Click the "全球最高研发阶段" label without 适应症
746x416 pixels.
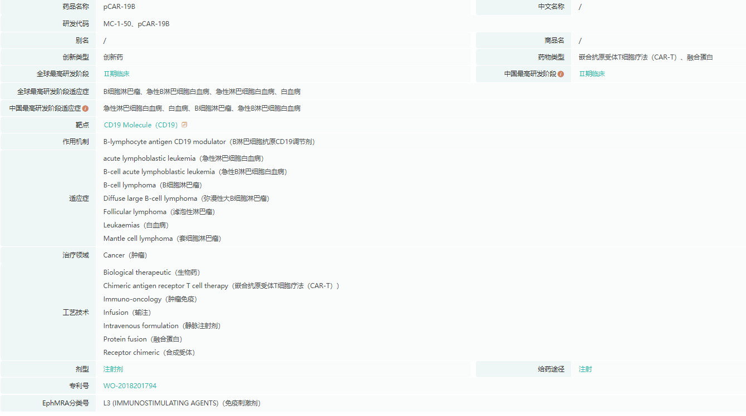pyautogui.click(x=62, y=74)
